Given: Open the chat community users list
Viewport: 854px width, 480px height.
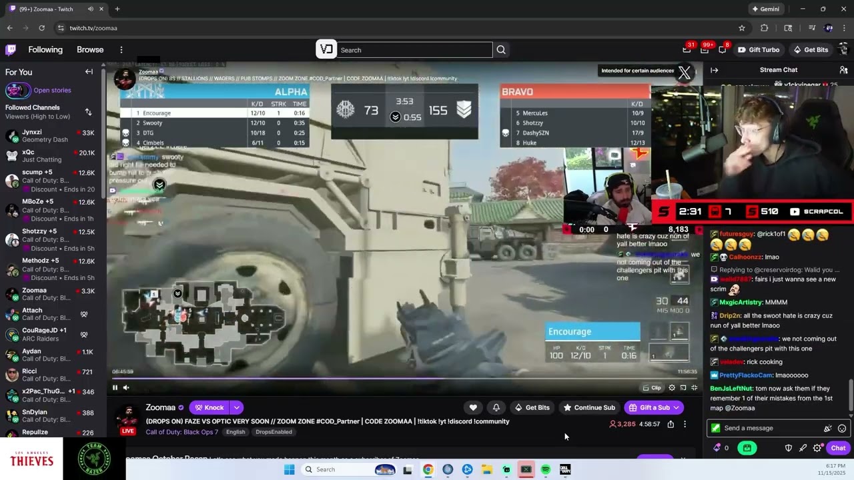Looking at the screenshot, I should click(x=843, y=70).
